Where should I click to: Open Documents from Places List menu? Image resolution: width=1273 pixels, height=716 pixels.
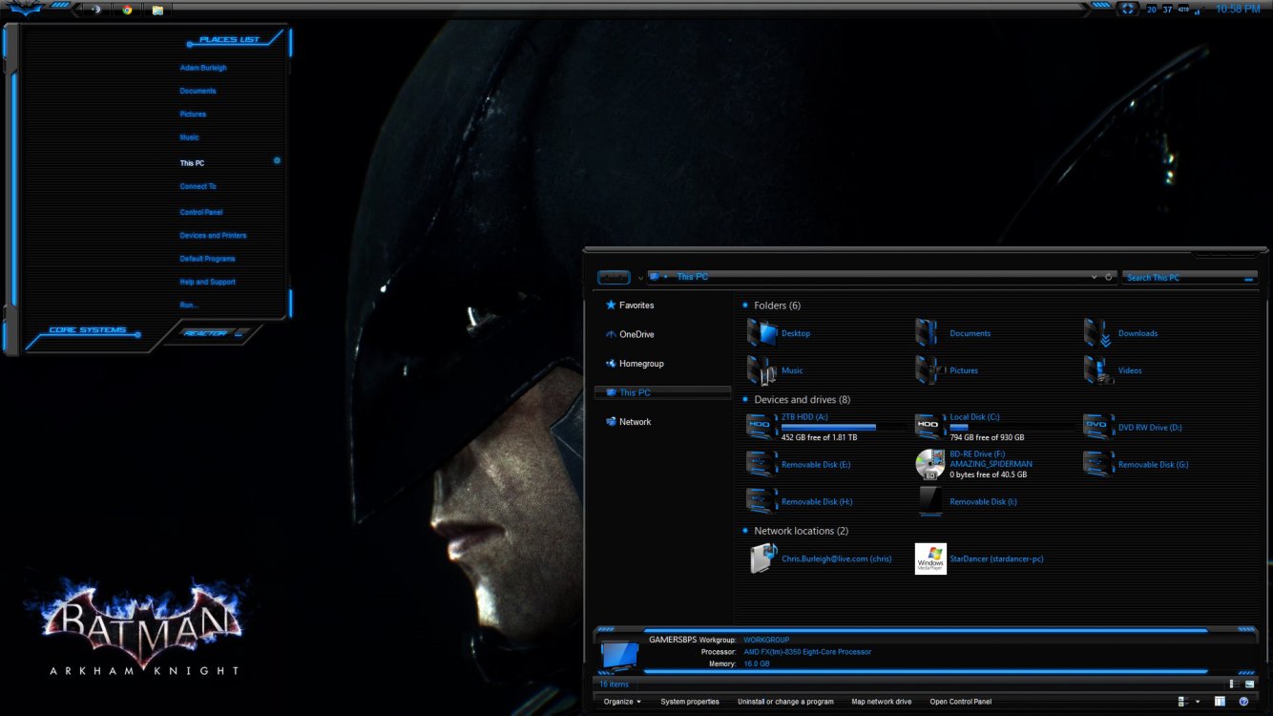point(198,91)
